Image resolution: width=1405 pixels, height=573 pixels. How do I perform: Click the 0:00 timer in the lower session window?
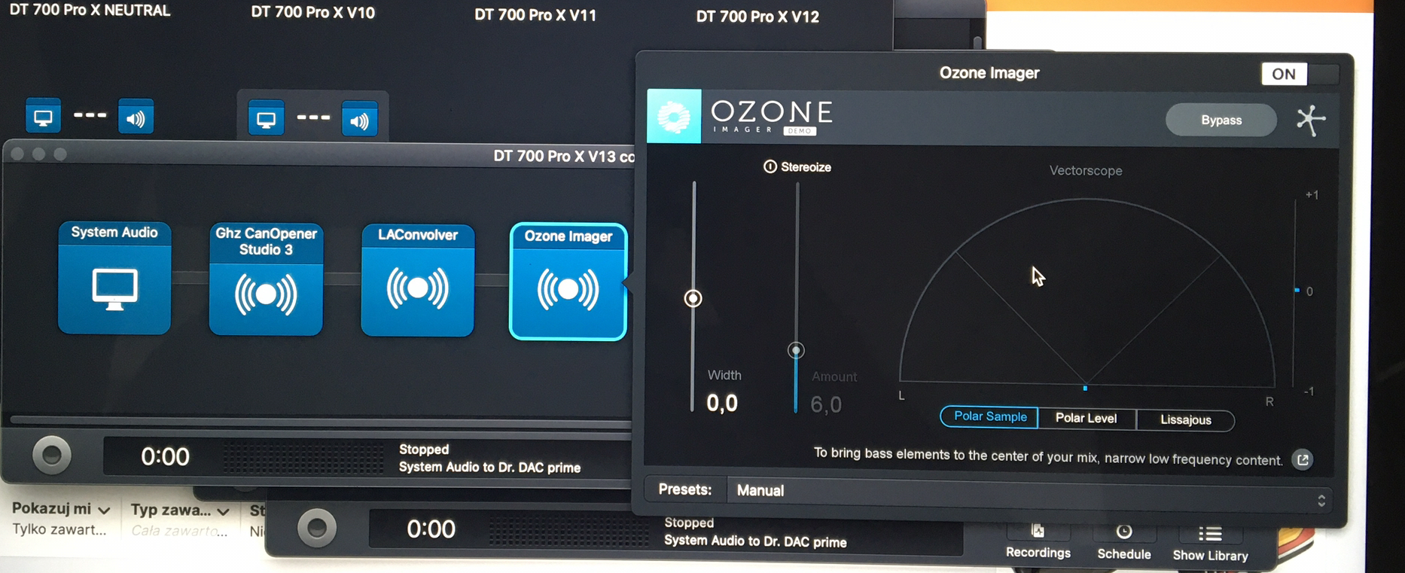tap(431, 529)
